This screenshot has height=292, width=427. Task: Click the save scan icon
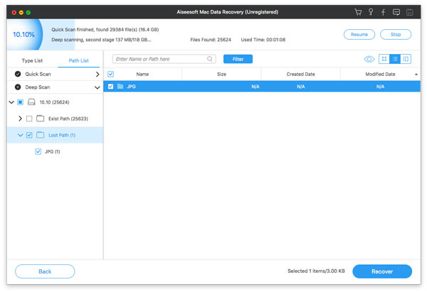411,13
